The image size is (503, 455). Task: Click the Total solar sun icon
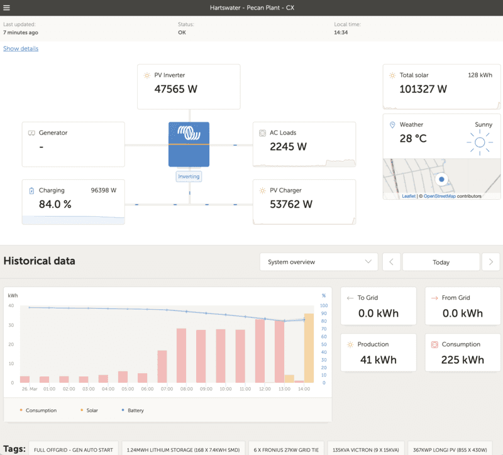392,75
